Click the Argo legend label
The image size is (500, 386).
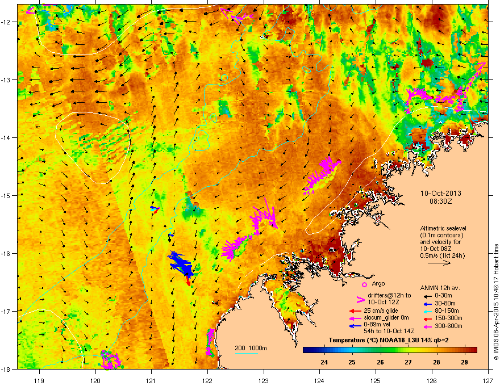[378, 283]
